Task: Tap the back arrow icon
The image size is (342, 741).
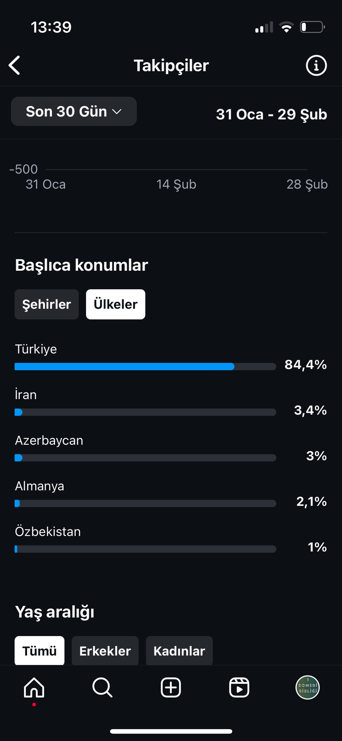Action: point(14,65)
